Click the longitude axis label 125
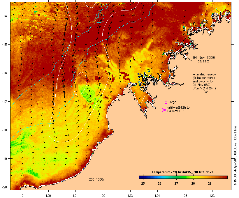This screenshot has width=239, height=198. click(185, 196)
